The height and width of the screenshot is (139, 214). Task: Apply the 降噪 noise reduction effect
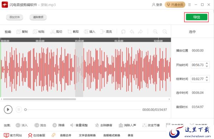click(58, 125)
